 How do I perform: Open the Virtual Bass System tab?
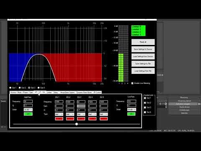(x=67, y=92)
